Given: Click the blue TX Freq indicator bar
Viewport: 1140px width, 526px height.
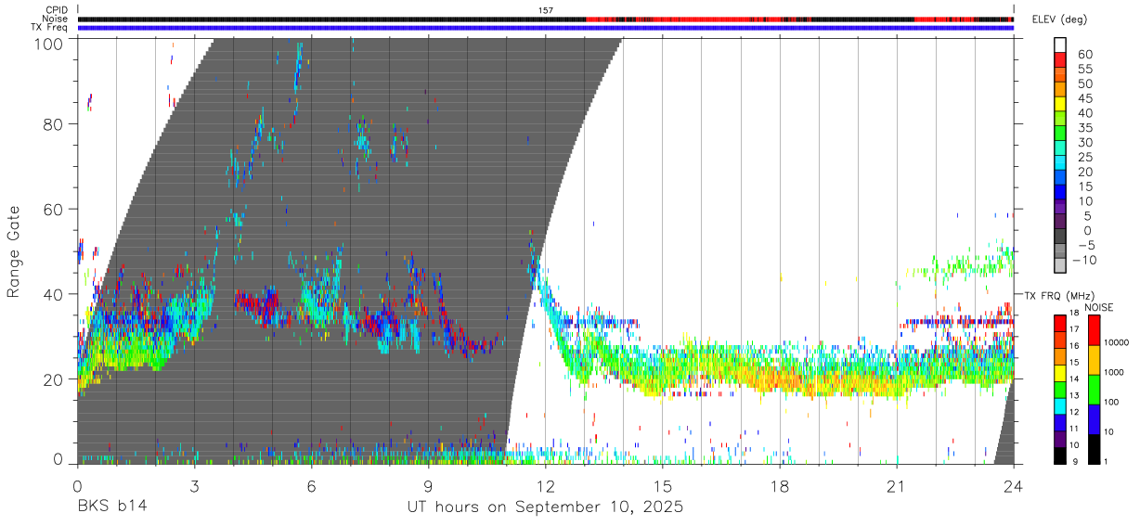Looking at the screenshot, I should [546, 27].
